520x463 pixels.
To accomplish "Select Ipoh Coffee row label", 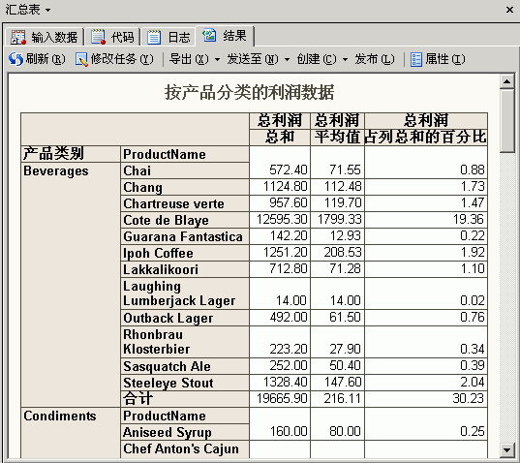I will click(x=185, y=253).
